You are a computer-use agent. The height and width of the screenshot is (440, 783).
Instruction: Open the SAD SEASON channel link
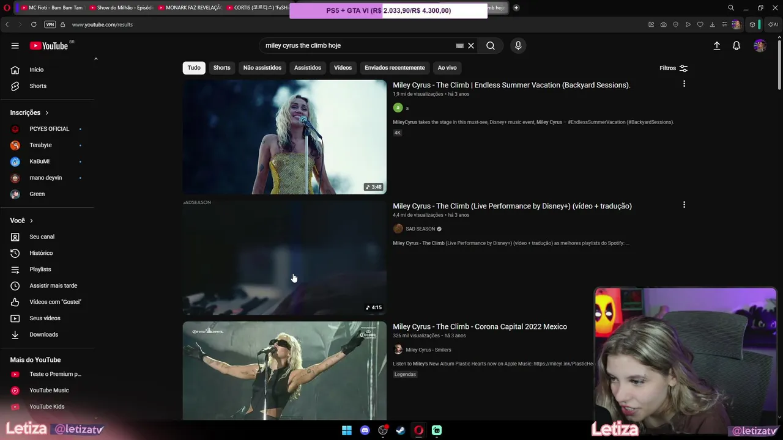pos(420,229)
